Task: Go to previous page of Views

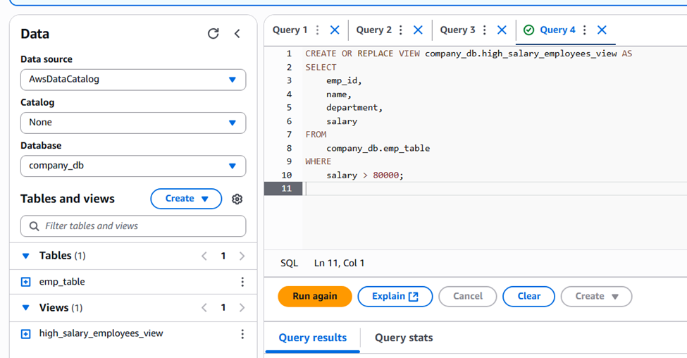Action: (x=204, y=307)
